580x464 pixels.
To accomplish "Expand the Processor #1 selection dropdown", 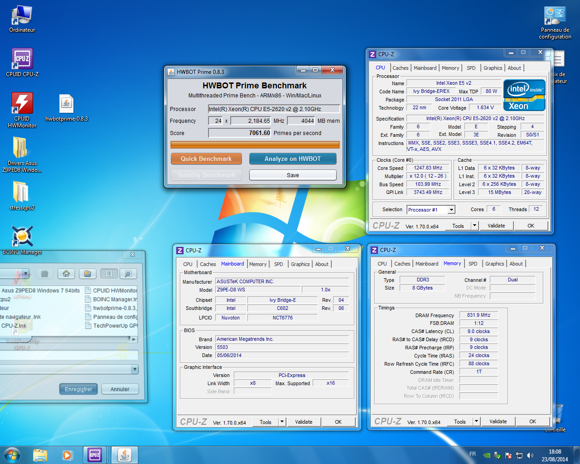I will pyautogui.click(x=451, y=210).
